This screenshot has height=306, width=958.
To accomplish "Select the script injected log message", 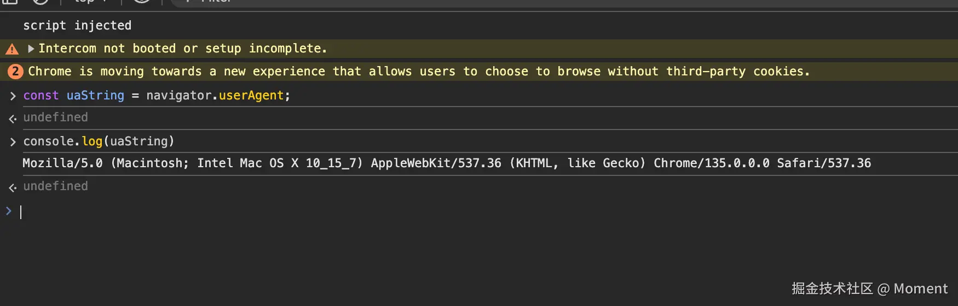I will 77,26.
